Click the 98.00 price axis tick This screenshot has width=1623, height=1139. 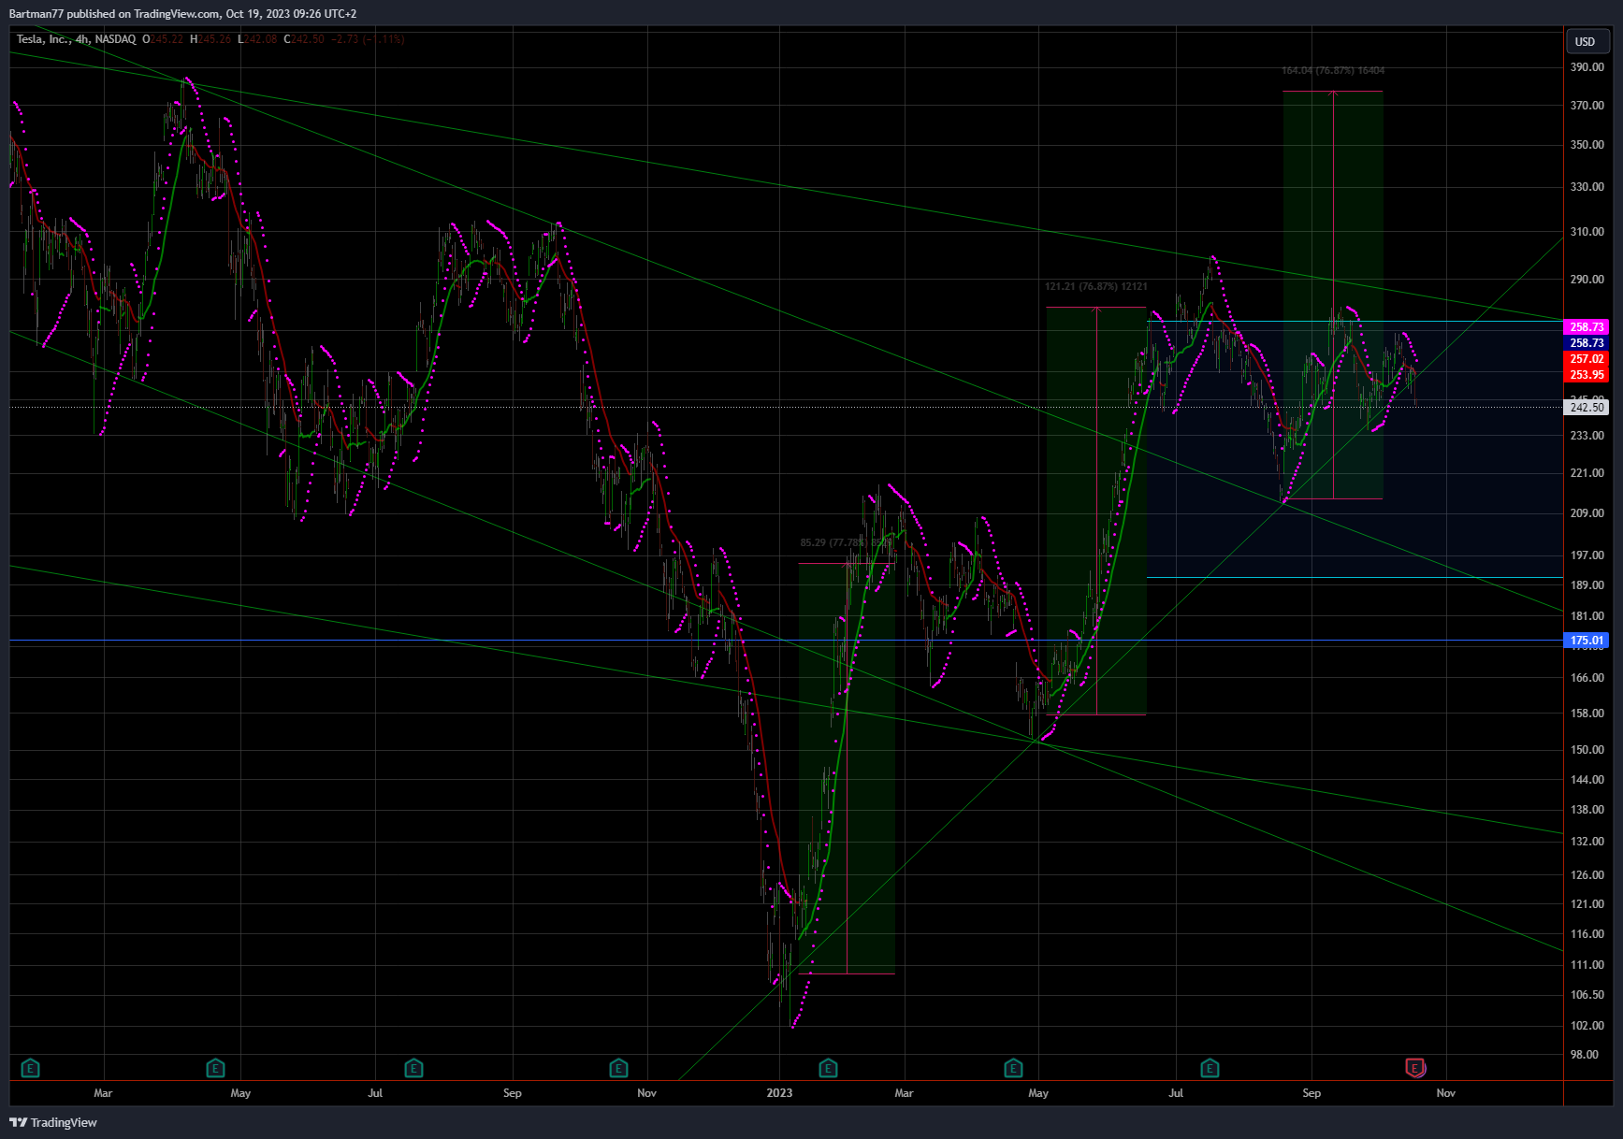[1585, 1055]
